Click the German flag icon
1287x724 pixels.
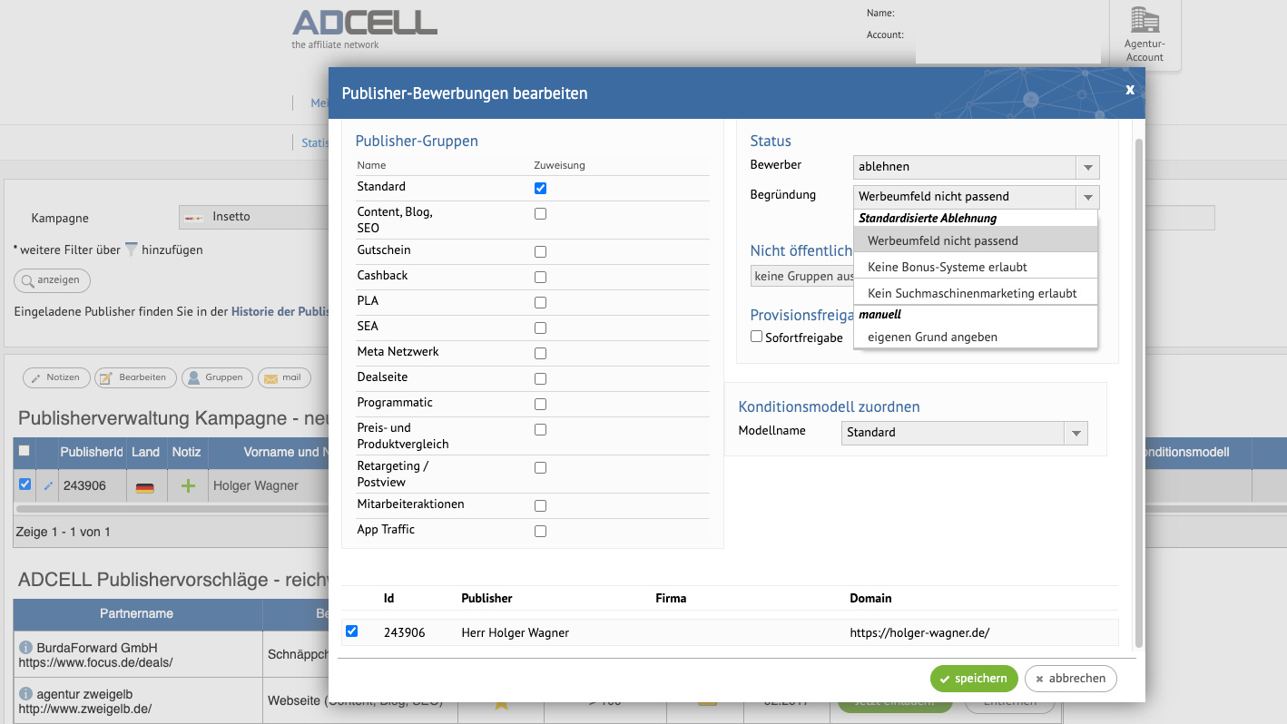[x=144, y=487]
